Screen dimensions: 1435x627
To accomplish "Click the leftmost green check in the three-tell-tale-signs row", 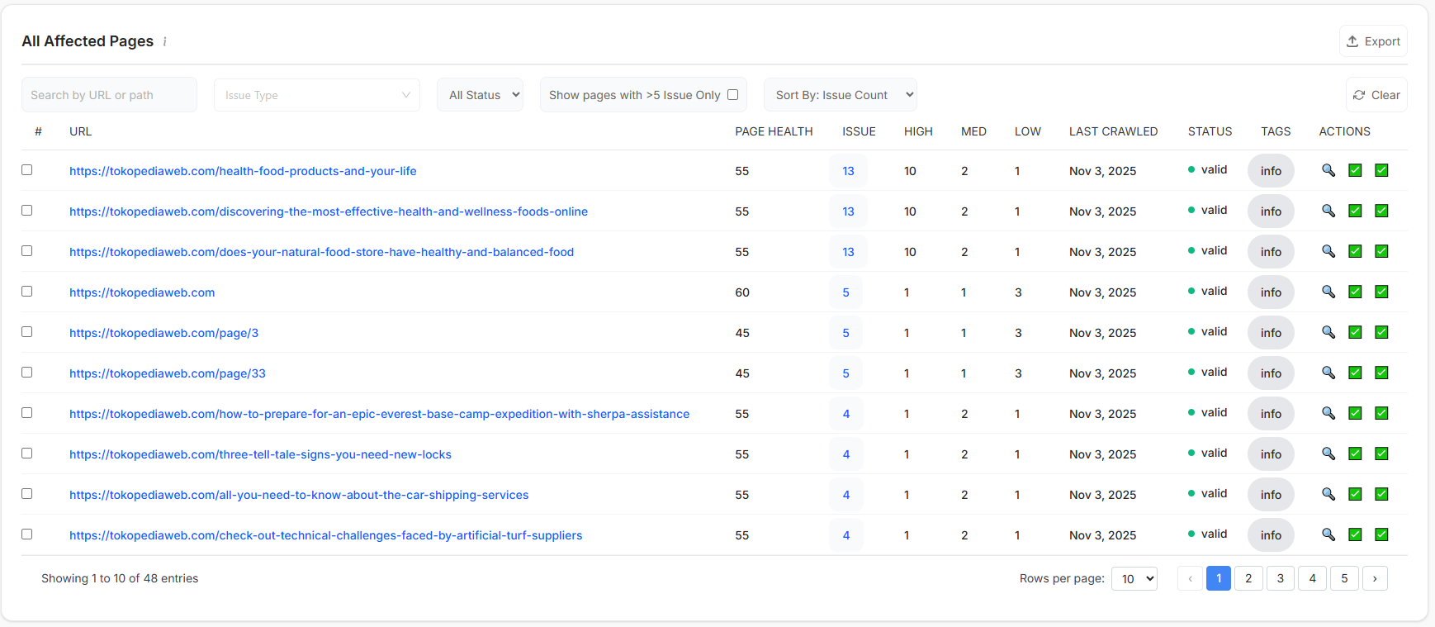I will click(1355, 454).
